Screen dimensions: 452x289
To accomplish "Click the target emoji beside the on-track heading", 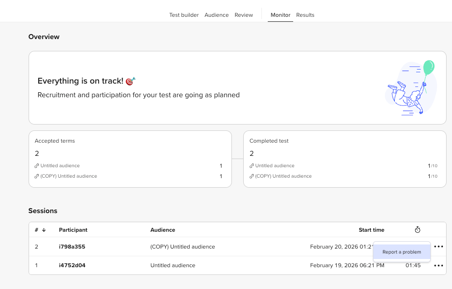I will pyautogui.click(x=131, y=81).
